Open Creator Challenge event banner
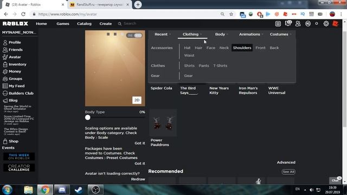Viewport: 347px width, 195px height. coord(19,167)
